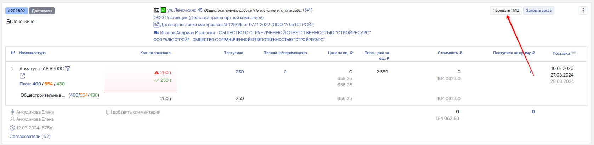Open order number #202892 badge

pyautogui.click(x=17, y=11)
